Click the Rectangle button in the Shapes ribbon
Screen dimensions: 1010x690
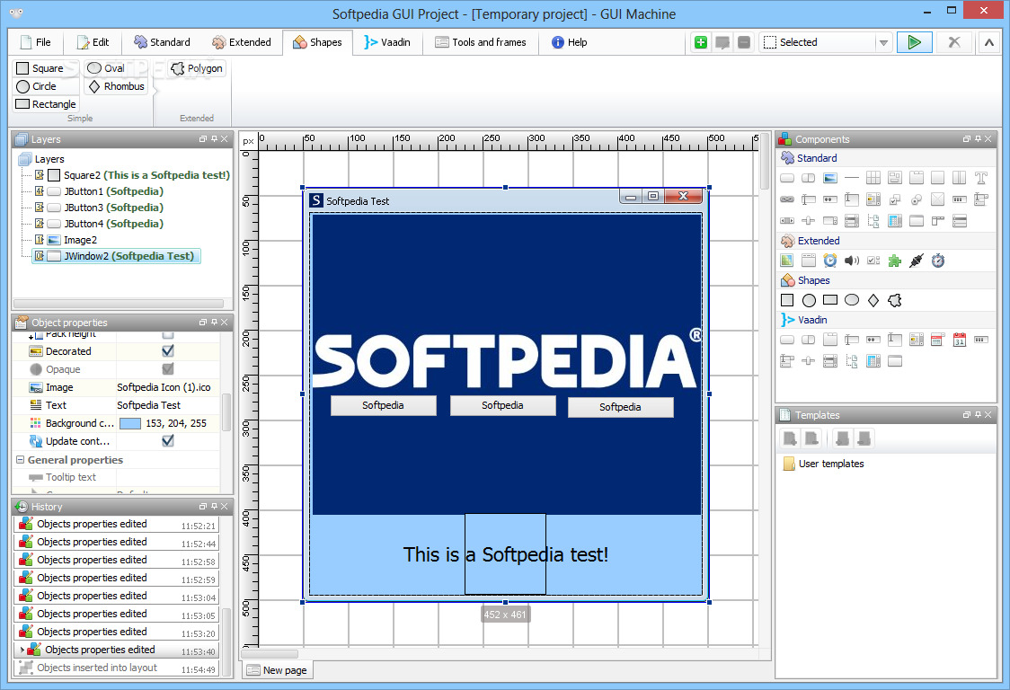pyautogui.click(x=46, y=104)
